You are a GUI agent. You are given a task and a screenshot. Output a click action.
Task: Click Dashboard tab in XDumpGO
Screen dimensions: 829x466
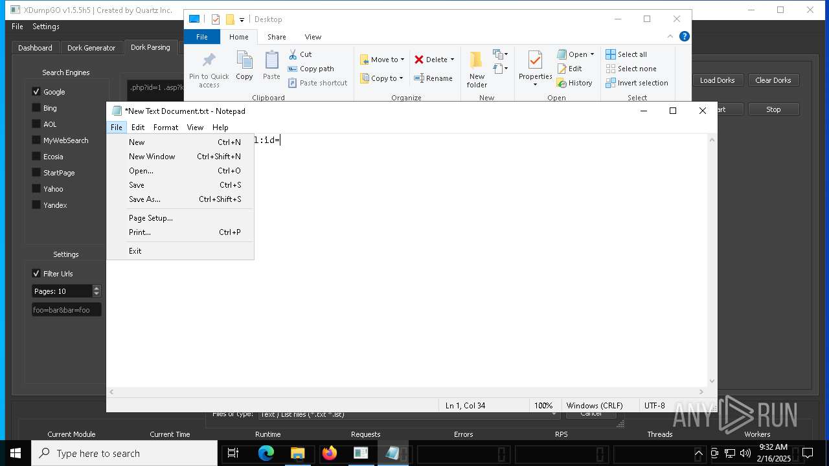(35, 48)
